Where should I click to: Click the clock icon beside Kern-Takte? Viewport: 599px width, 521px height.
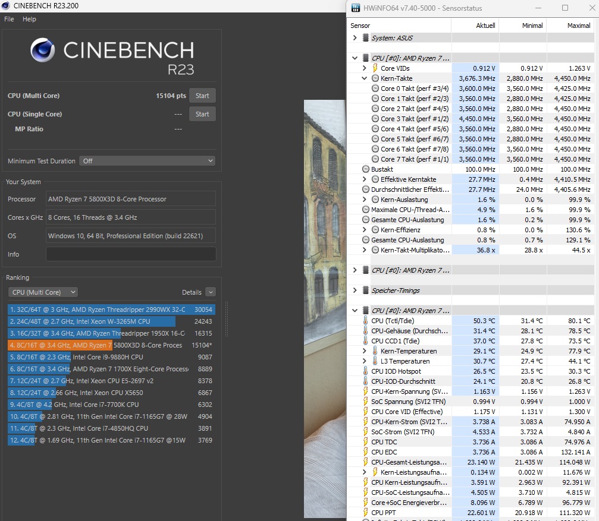point(375,78)
